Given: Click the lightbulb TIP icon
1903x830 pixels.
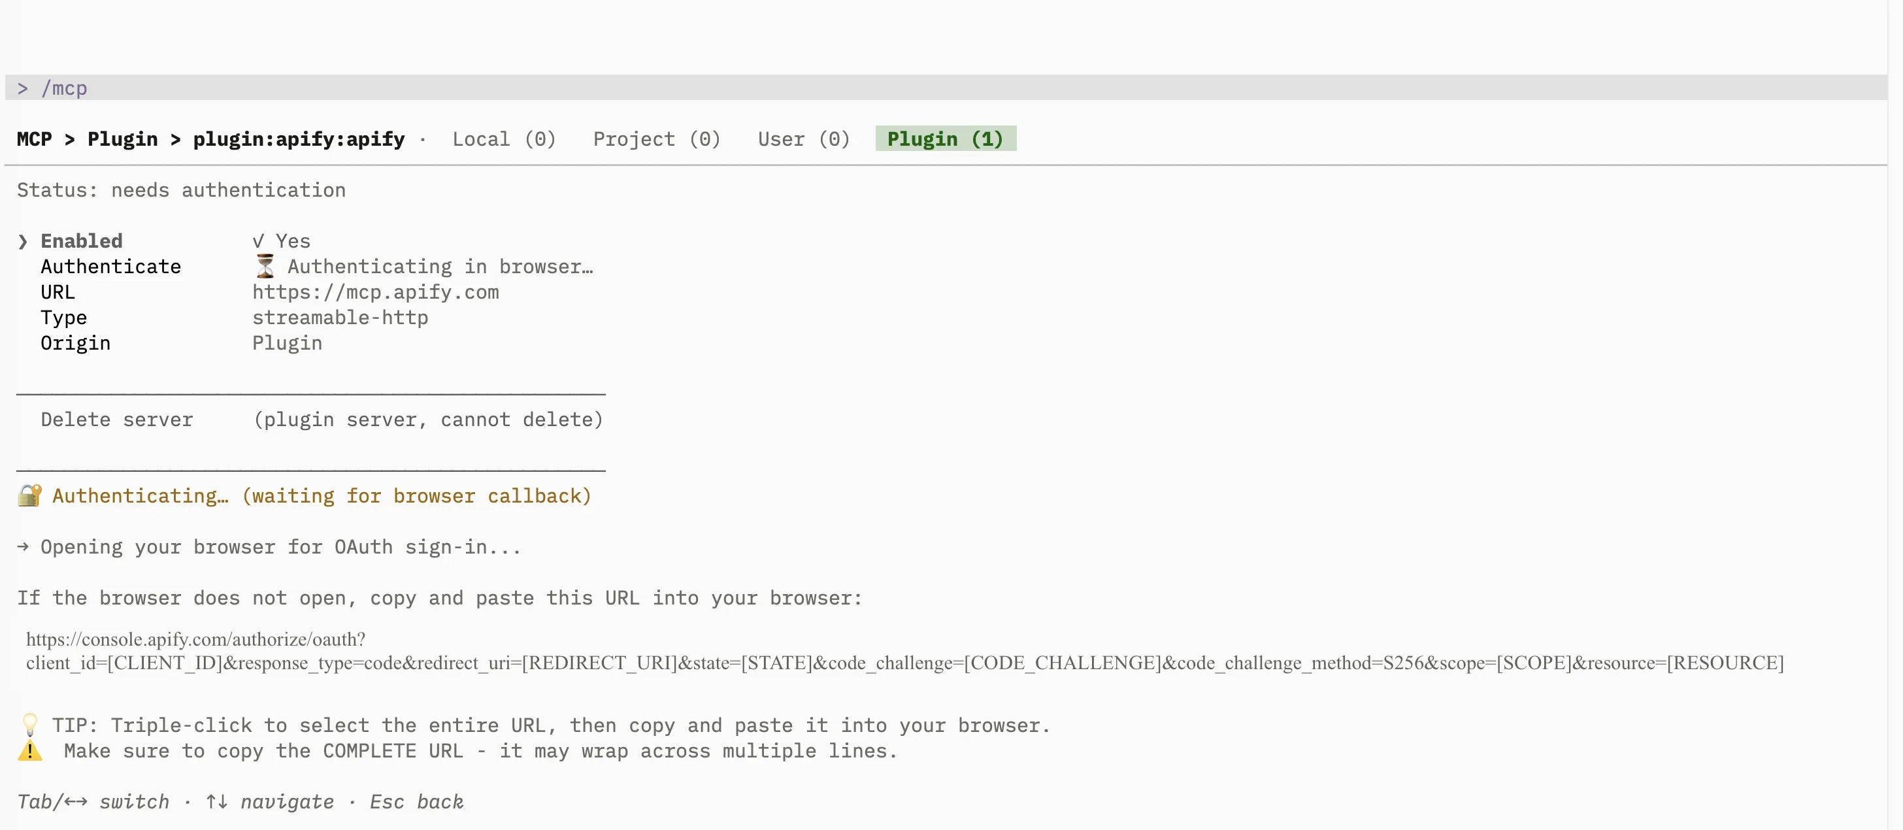Looking at the screenshot, I should [x=29, y=724].
